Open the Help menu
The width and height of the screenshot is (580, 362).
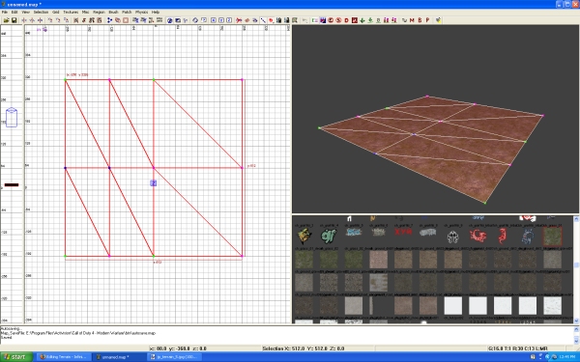click(x=156, y=13)
